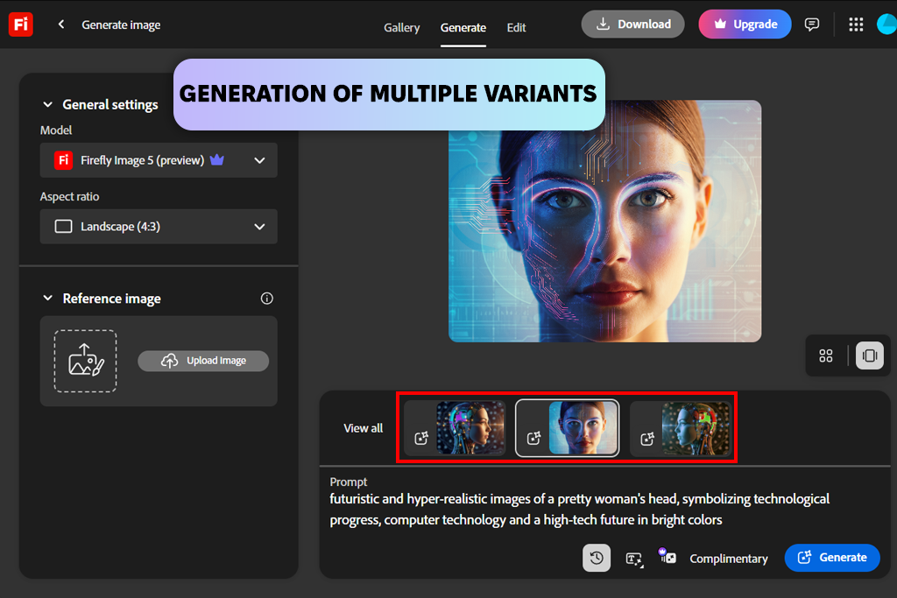897x598 pixels.
Task: Select the Generate tab
Action: coord(463,27)
